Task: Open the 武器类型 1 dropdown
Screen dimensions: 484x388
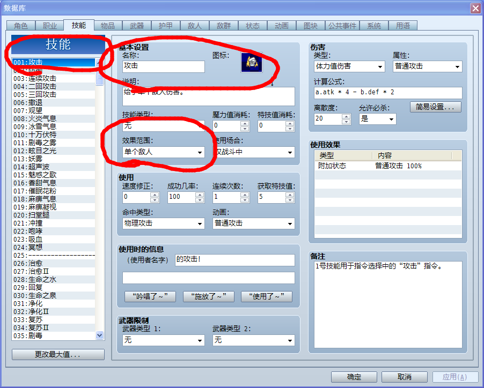Action: (164, 340)
